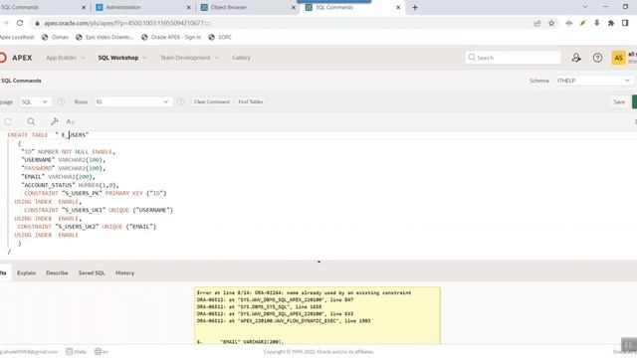
Task: Reload the browser page
Action: click(x=20, y=23)
